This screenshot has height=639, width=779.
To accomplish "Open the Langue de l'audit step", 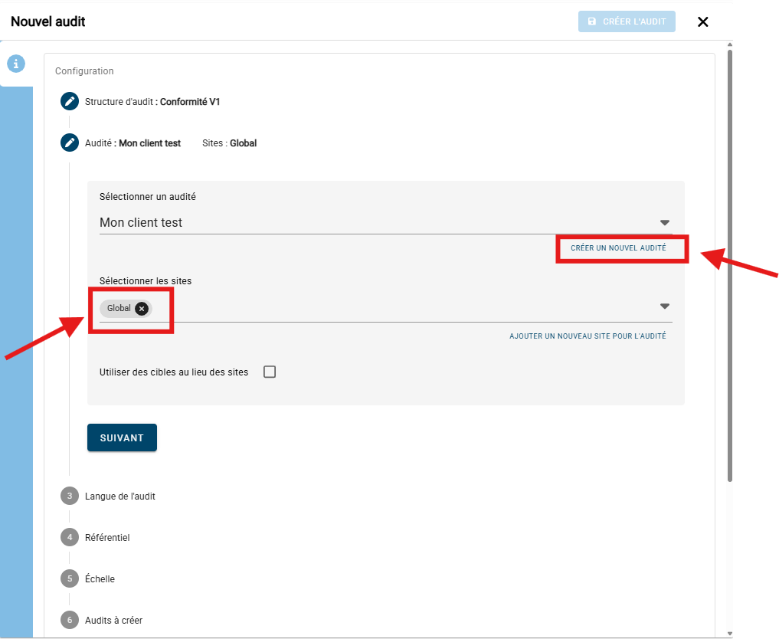I will 120,496.
